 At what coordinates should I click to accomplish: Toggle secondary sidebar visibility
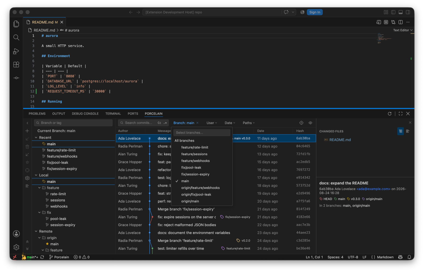tap(408, 12)
